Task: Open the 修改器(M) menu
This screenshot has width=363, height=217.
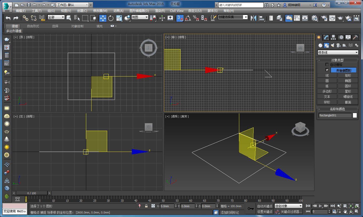Action: [x=100, y=11]
